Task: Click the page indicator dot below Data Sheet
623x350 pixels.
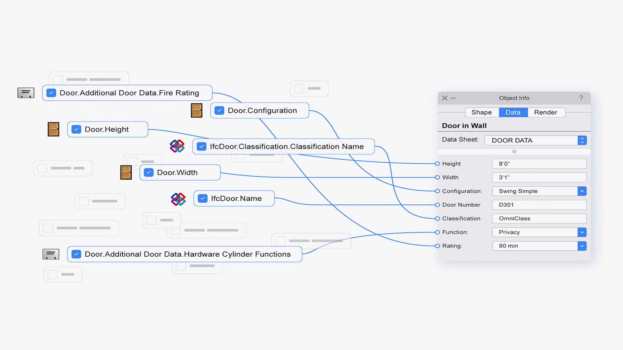Action: coord(514,151)
